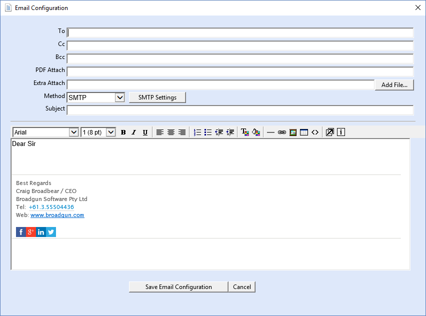Toggle bold formatting
The height and width of the screenshot is (316, 426).
pos(123,132)
